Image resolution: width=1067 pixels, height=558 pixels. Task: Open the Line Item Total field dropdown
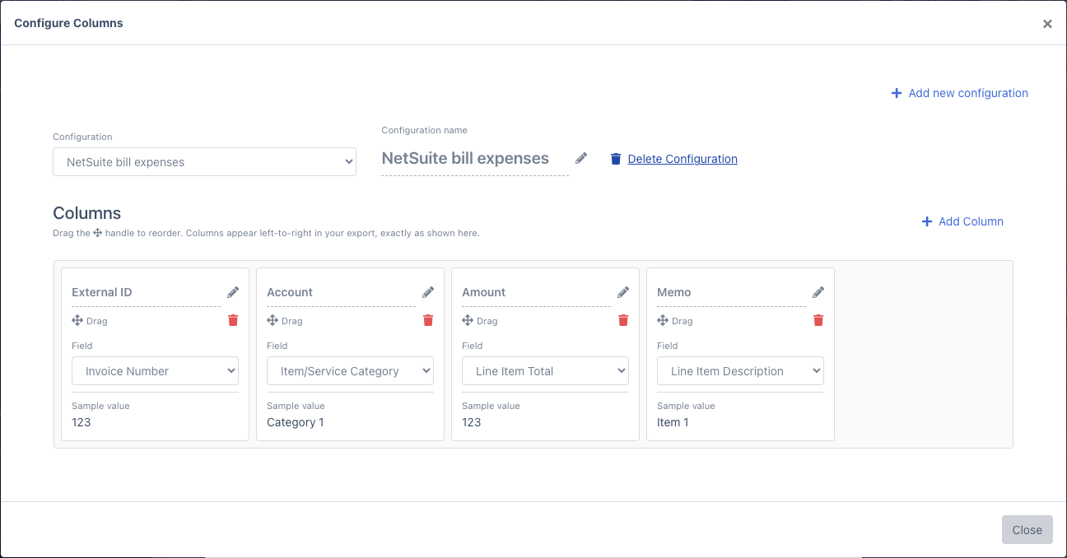pos(545,371)
